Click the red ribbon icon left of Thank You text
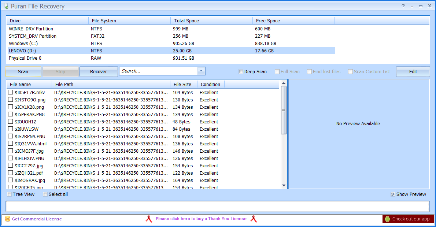Viewport: 436px width, 227px height. pyautogui.click(x=149, y=219)
